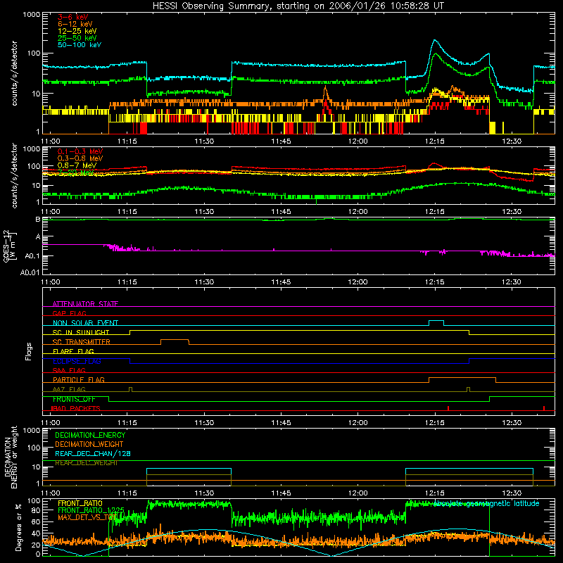Image resolution: width=563 pixels, height=563 pixels.
Task: Click the DECIMATION_WEIGHT legend label
Action: coord(89,444)
